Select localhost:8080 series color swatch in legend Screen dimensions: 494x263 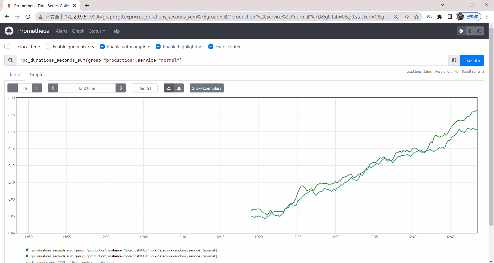(x=27, y=250)
